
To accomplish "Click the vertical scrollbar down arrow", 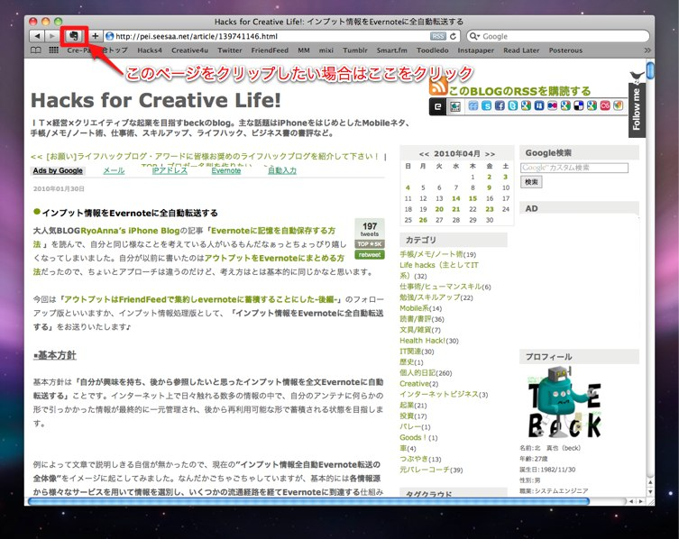I will tap(650, 492).
